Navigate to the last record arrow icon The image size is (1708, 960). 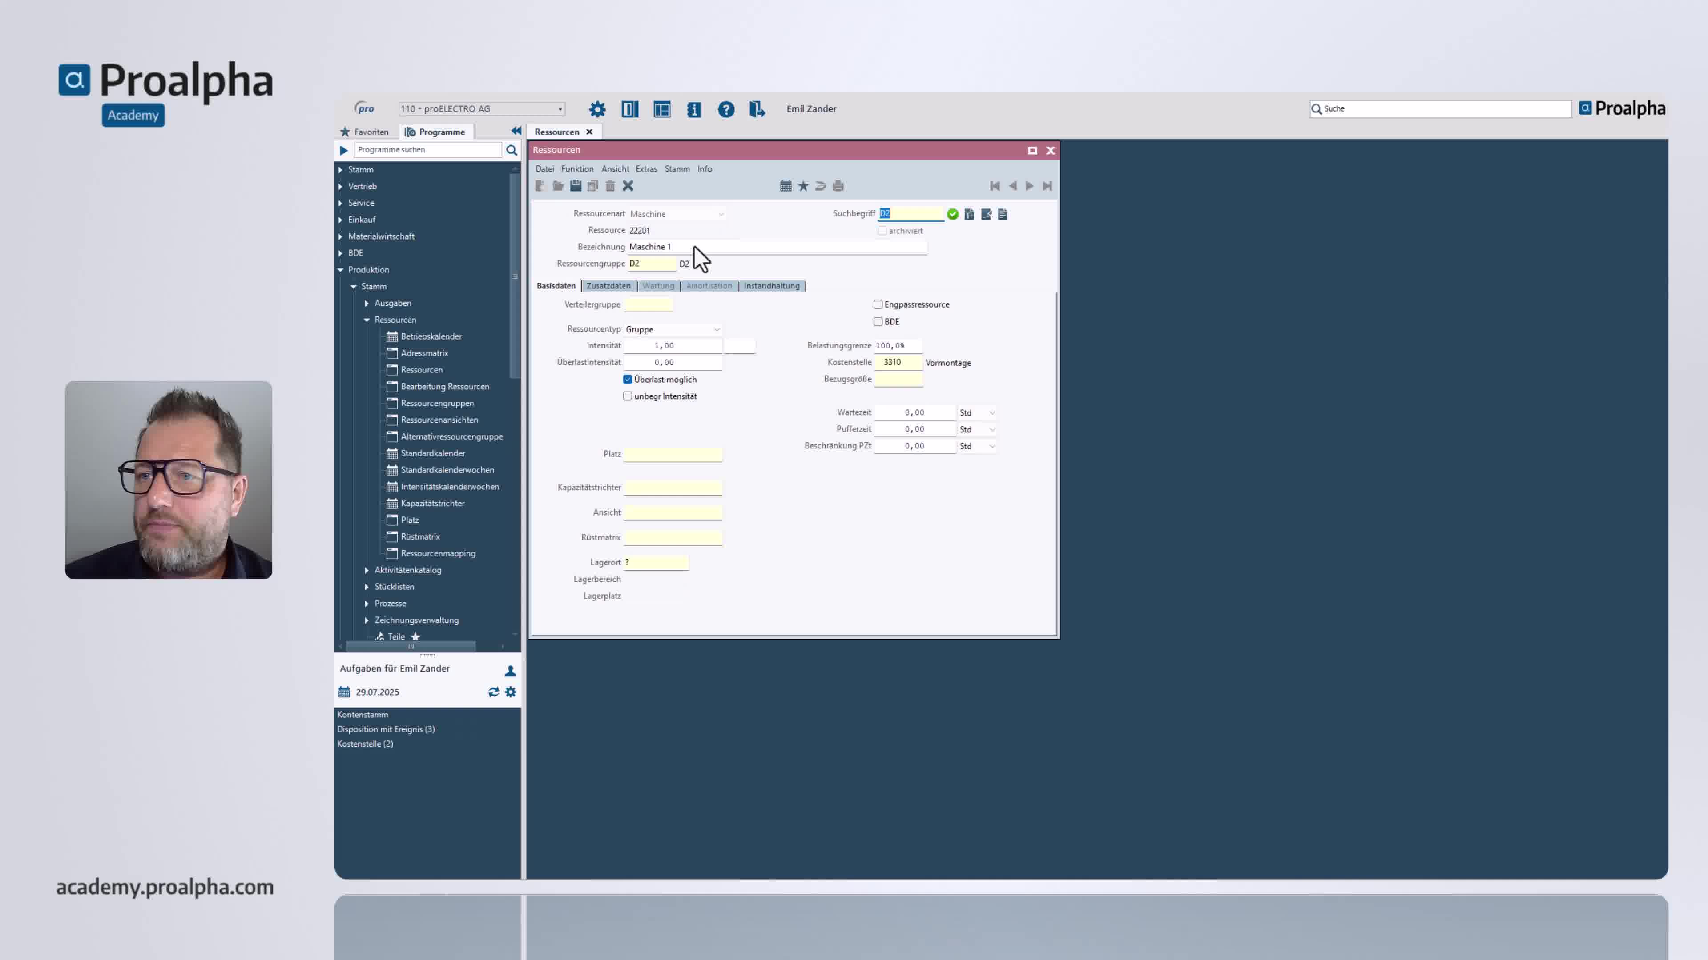click(1047, 186)
